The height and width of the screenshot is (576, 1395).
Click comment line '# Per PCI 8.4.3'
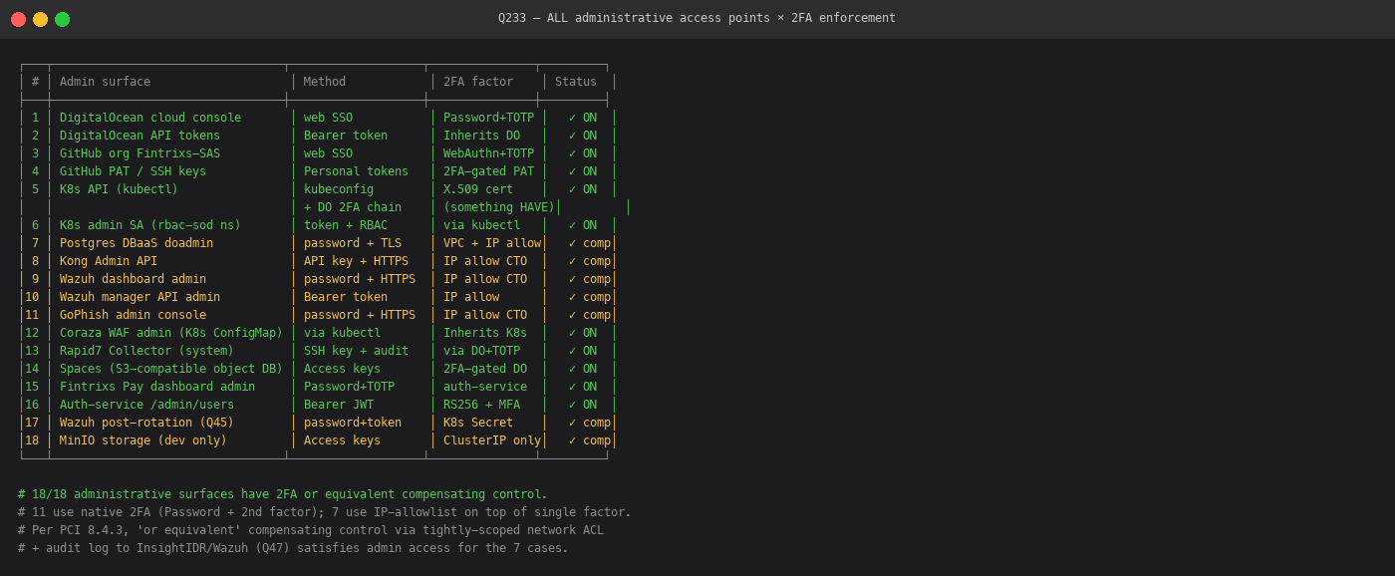(311, 530)
